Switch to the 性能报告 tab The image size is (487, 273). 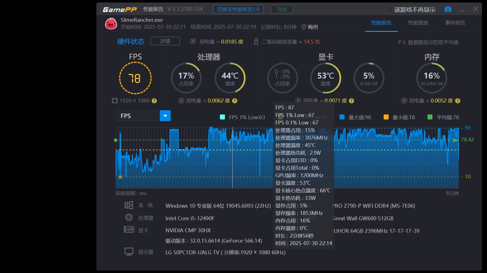[381, 23]
